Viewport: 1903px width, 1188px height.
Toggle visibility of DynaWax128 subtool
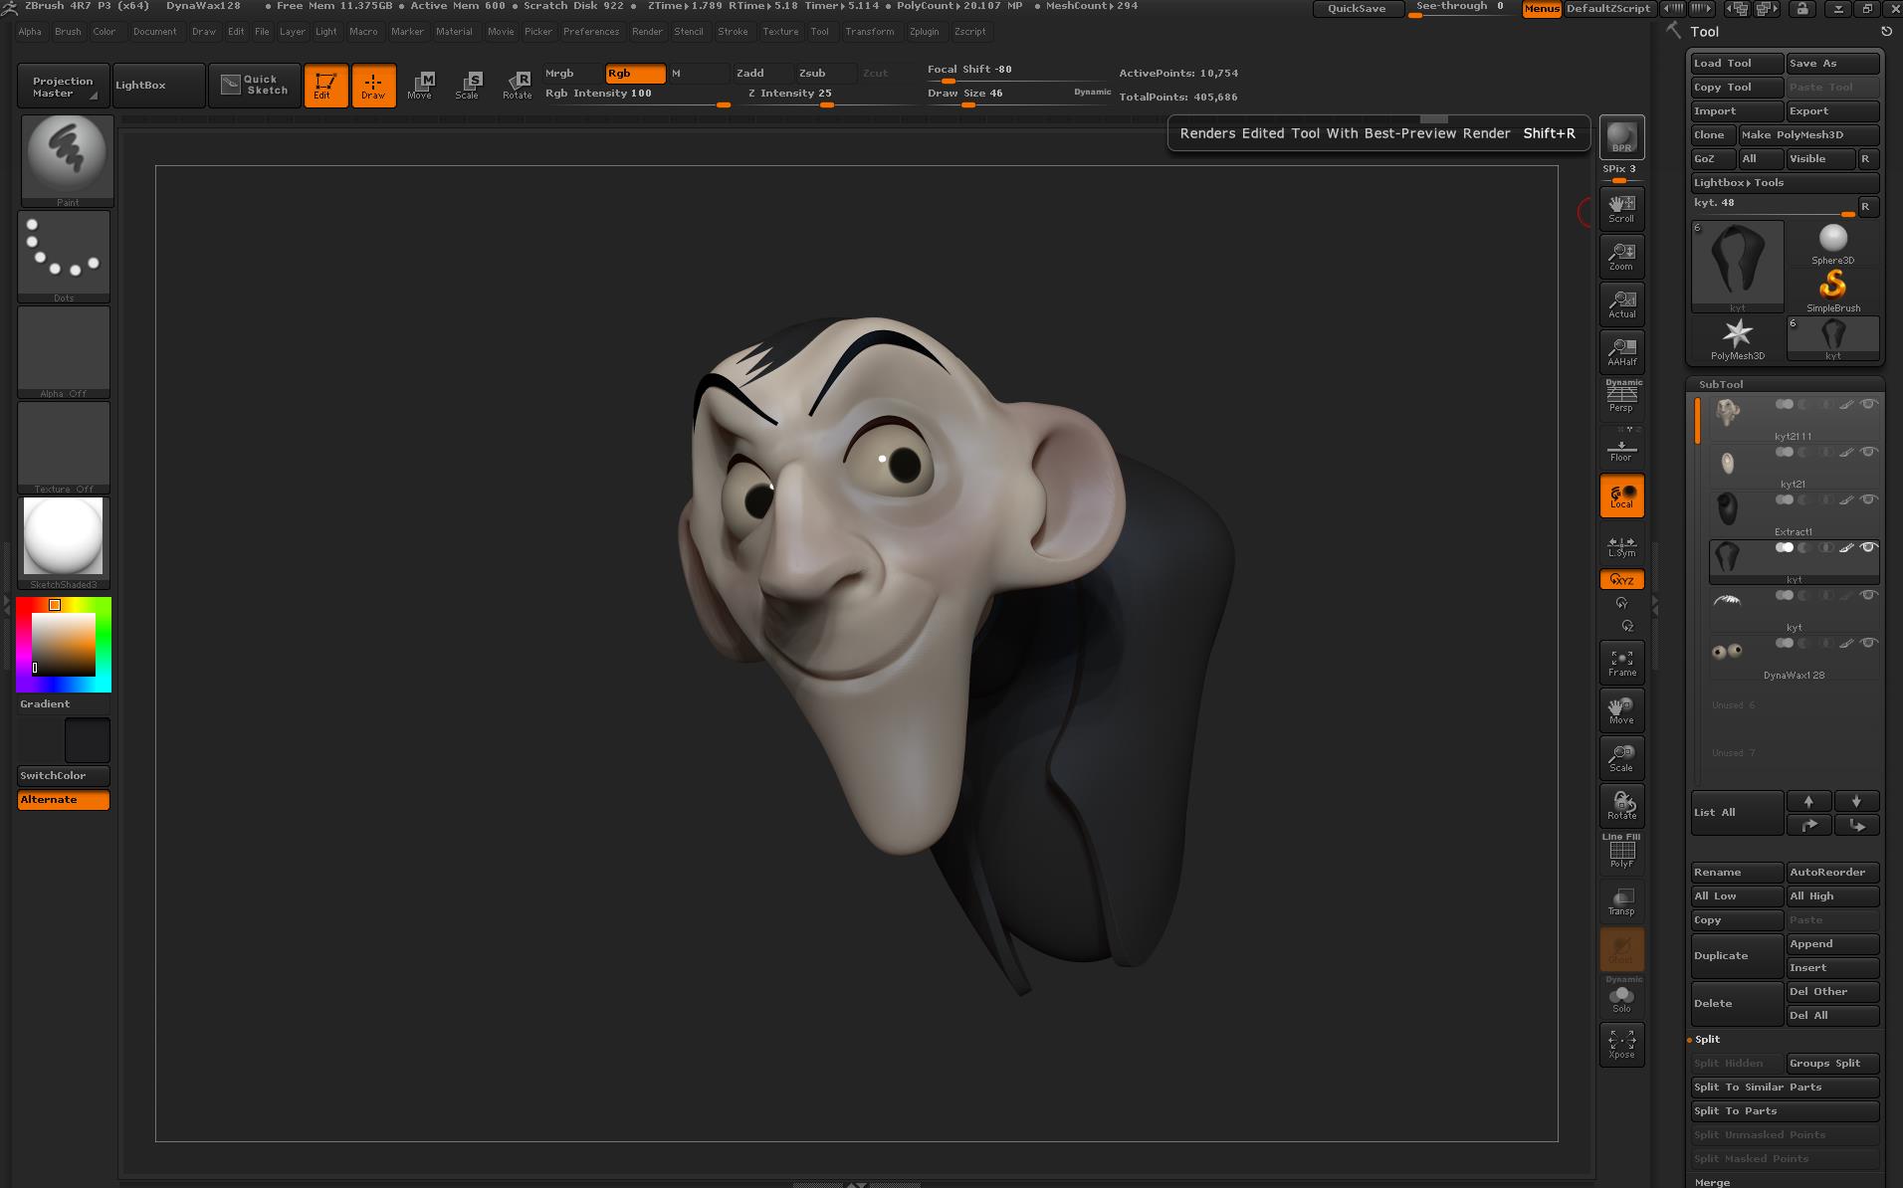tap(1869, 643)
